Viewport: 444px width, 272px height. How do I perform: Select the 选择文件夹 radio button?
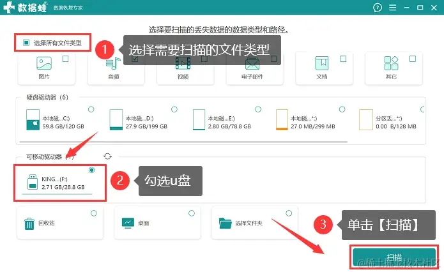click(x=289, y=213)
